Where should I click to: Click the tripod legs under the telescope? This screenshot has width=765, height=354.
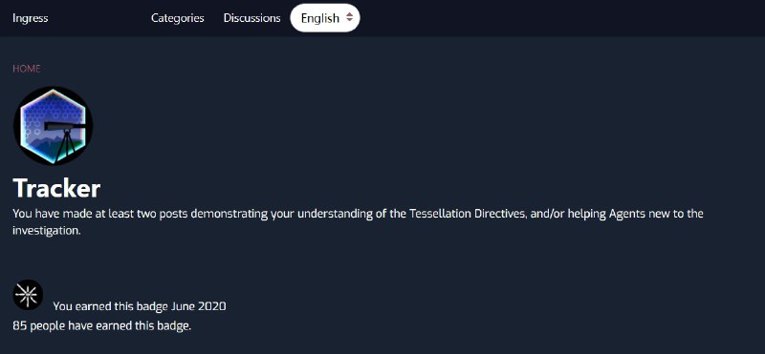[64, 147]
